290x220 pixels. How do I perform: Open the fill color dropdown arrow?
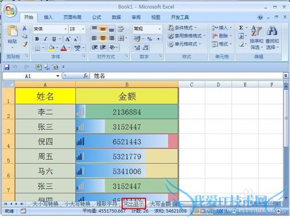click(57, 47)
